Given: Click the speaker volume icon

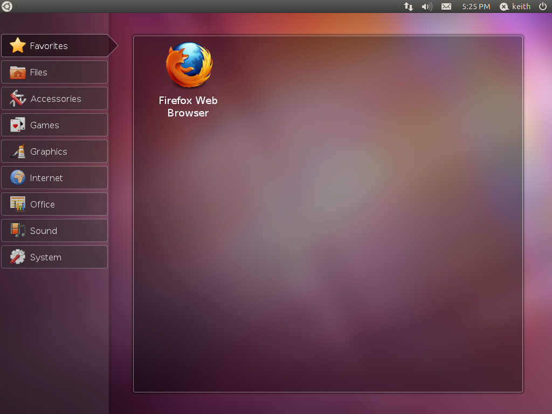Looking at the screenshot, I should [426, 6].
